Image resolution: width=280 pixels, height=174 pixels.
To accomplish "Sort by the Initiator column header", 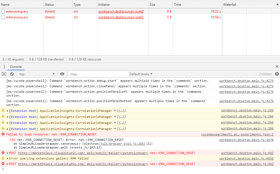I will tap(123, 5).
